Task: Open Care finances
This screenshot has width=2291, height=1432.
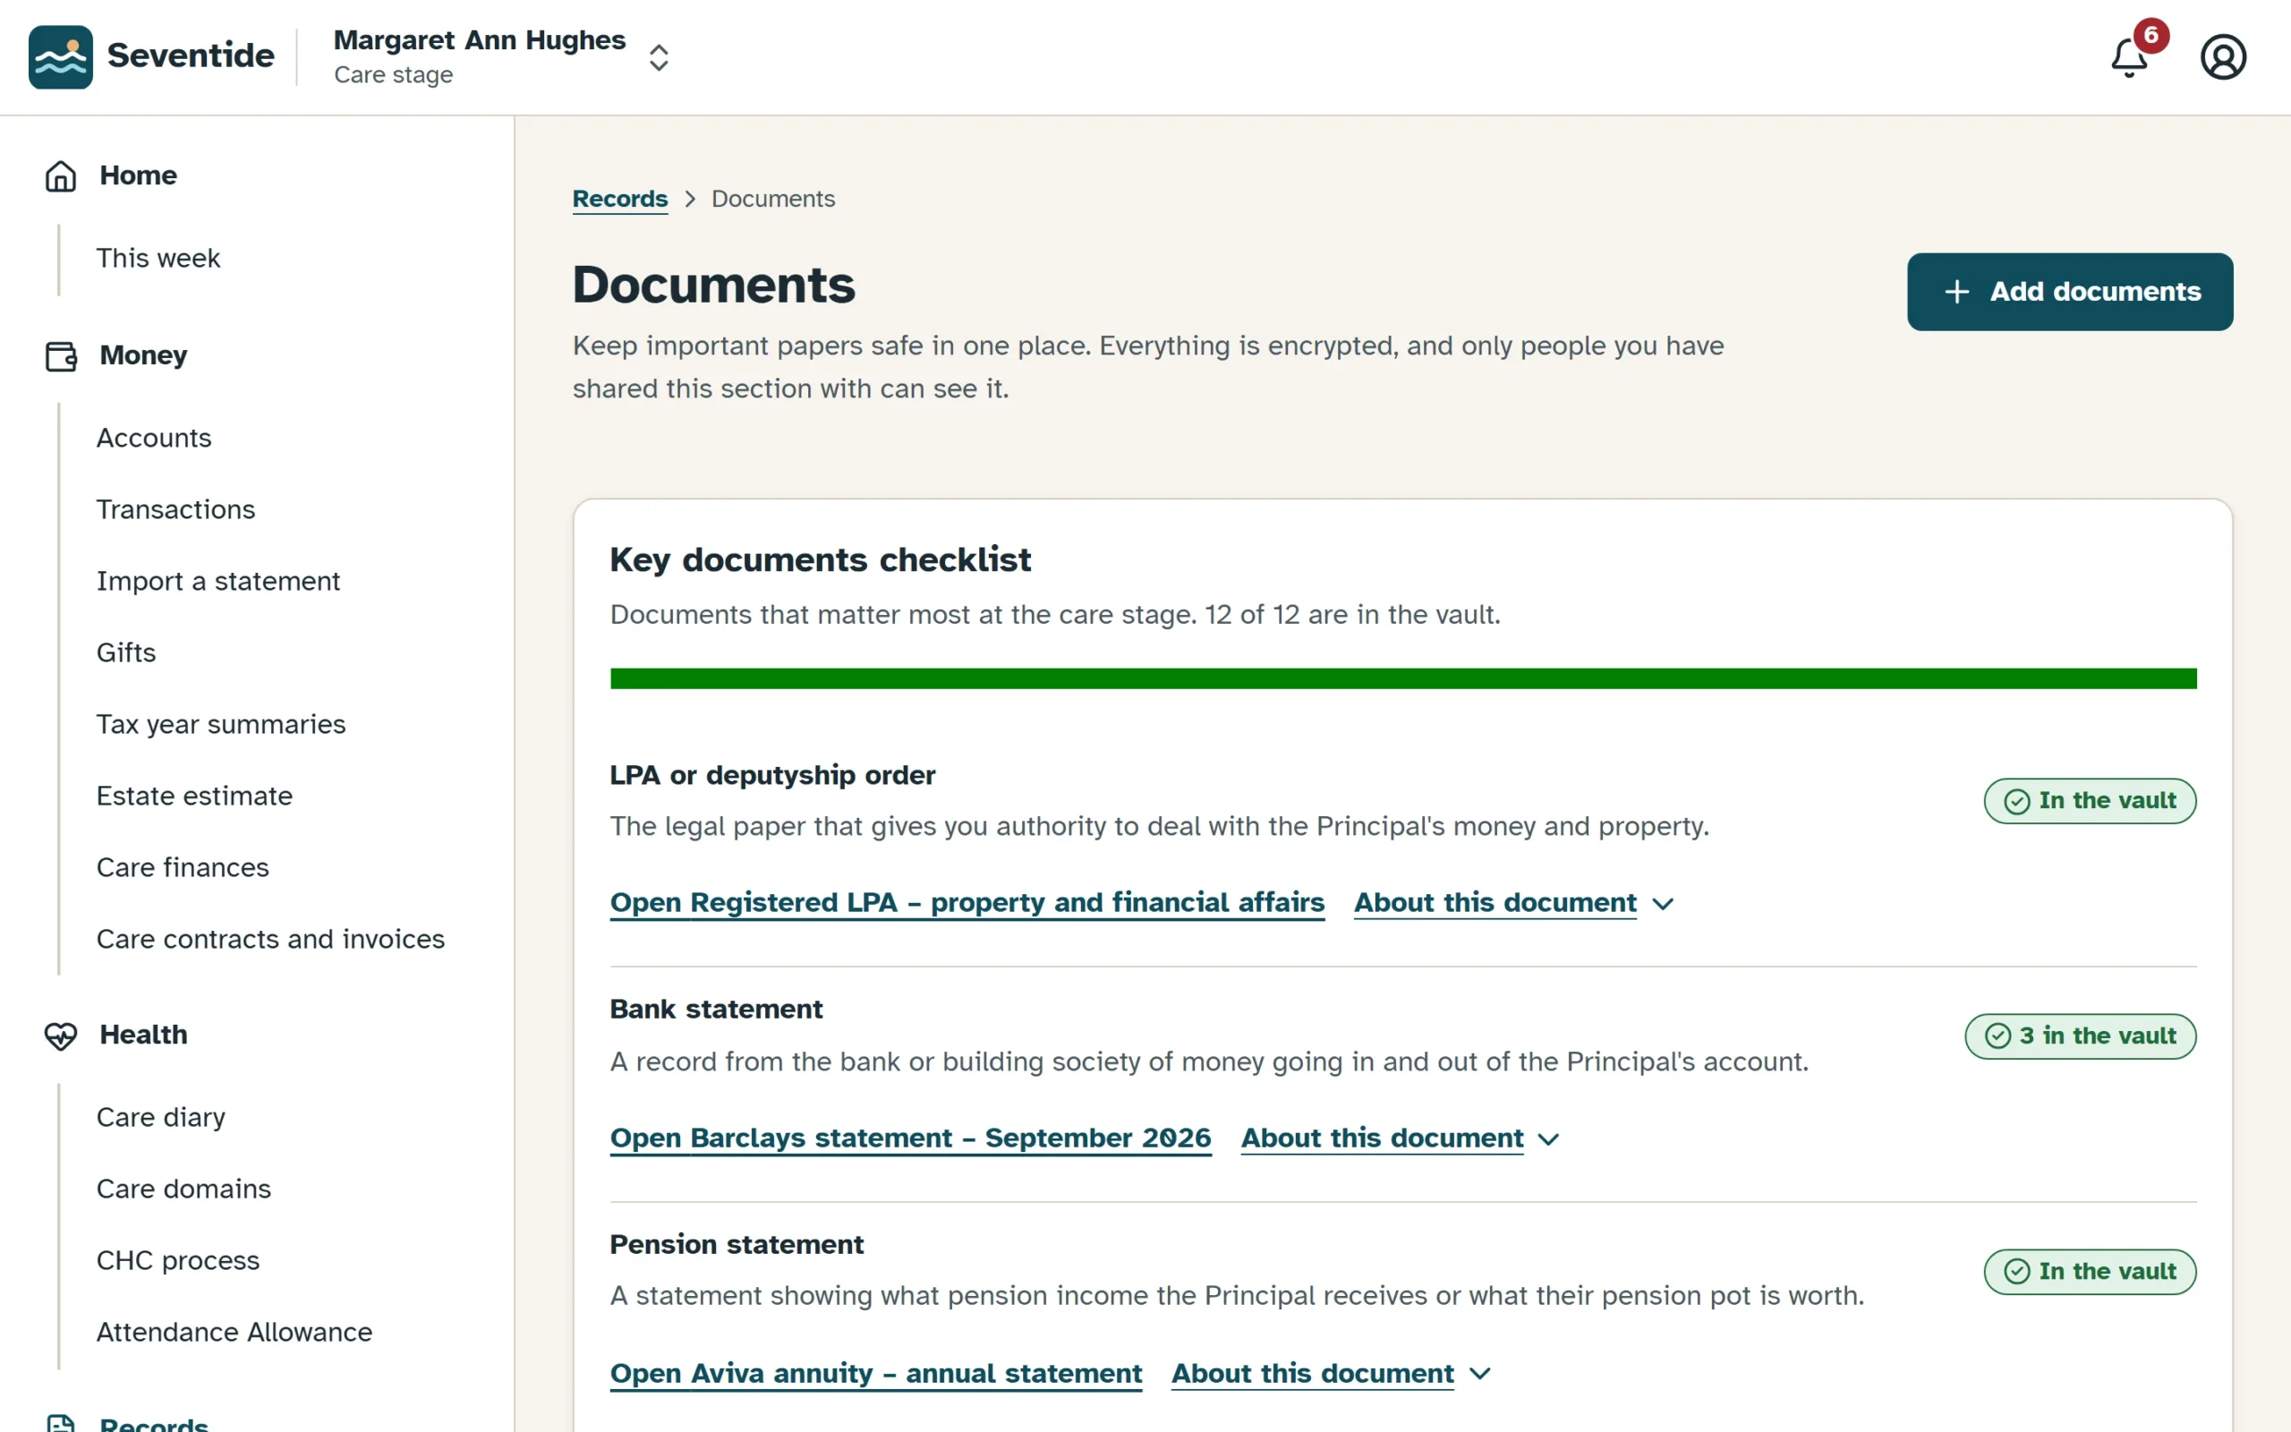Action: tap(183, 867)
